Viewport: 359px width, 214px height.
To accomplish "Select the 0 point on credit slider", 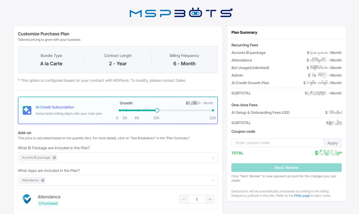I will point(119,110).
